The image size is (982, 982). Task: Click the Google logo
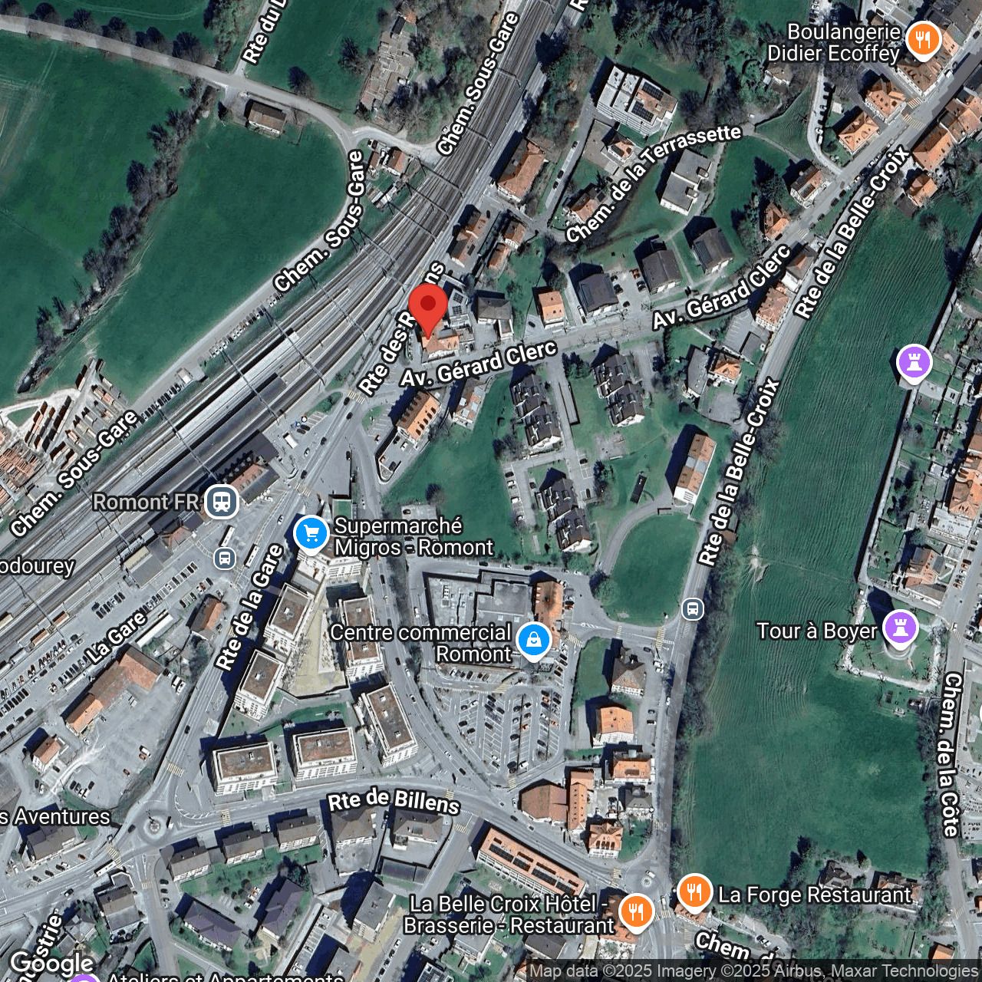point(52,964)
